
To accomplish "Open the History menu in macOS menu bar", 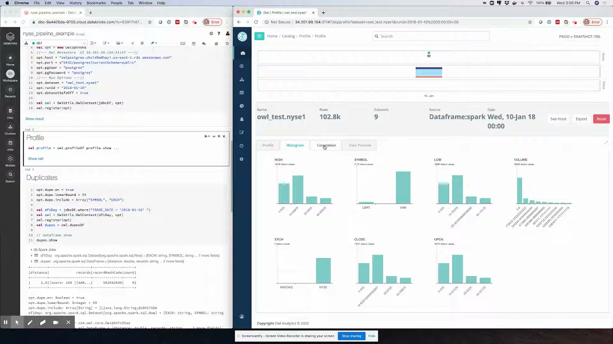I will point(75,3).
